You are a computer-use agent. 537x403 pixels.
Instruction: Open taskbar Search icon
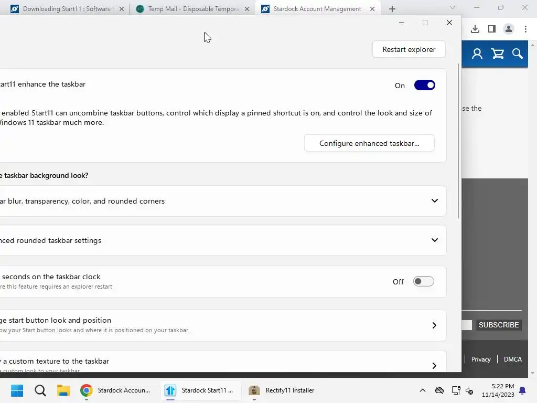(x=40, y=390)
